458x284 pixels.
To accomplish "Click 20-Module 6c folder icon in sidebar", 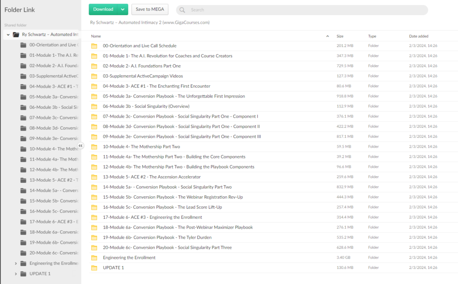I will pos(23,253).
